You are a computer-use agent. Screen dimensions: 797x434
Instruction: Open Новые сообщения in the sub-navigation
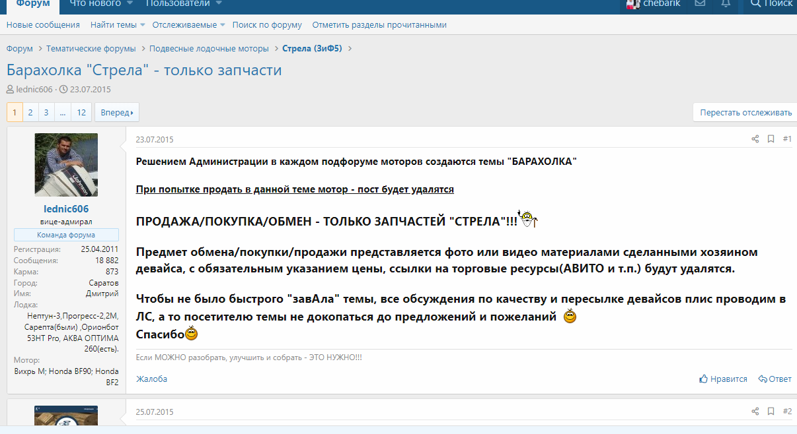pos(43,25)
